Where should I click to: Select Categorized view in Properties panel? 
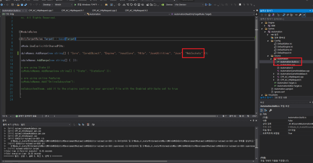262,110
